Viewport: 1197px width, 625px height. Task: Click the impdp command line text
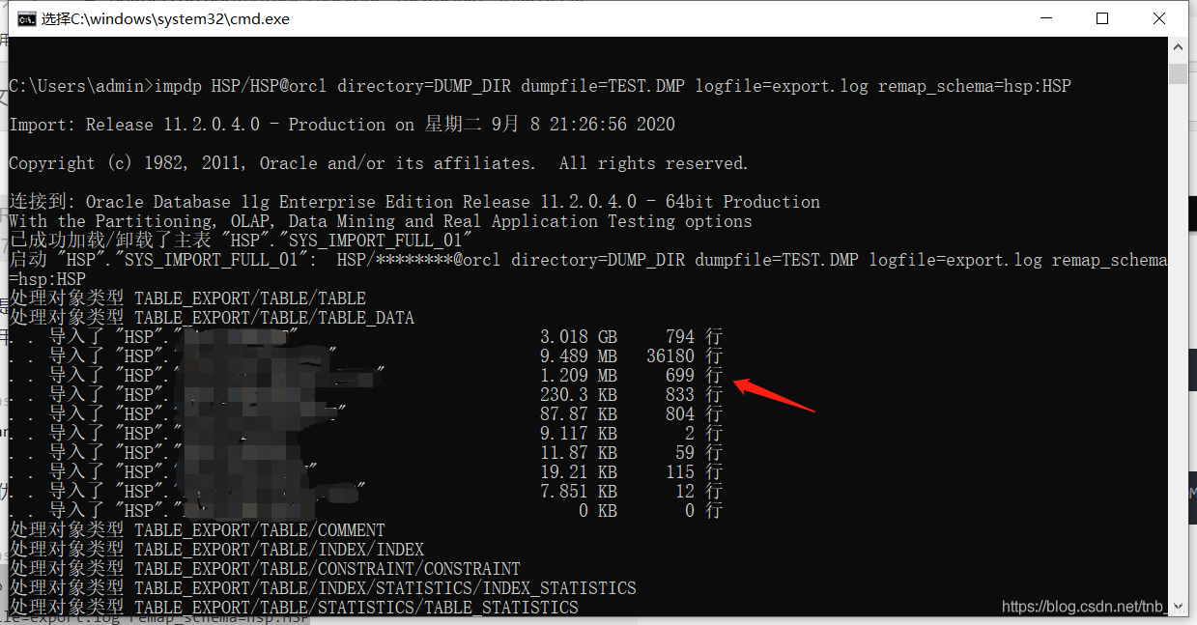tap(540, 86)
